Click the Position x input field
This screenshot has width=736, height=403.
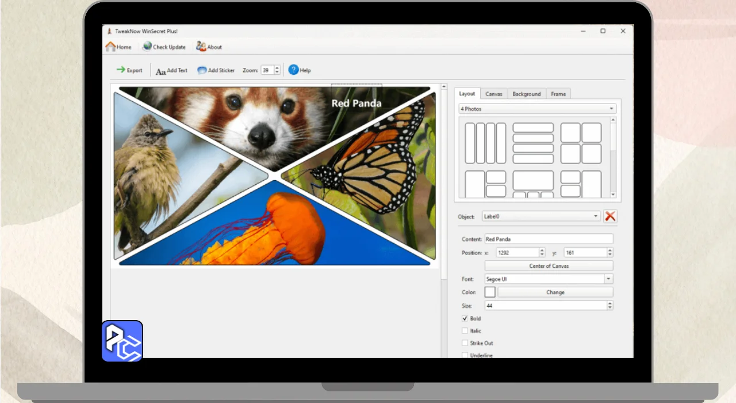click(x=517, y=253)
